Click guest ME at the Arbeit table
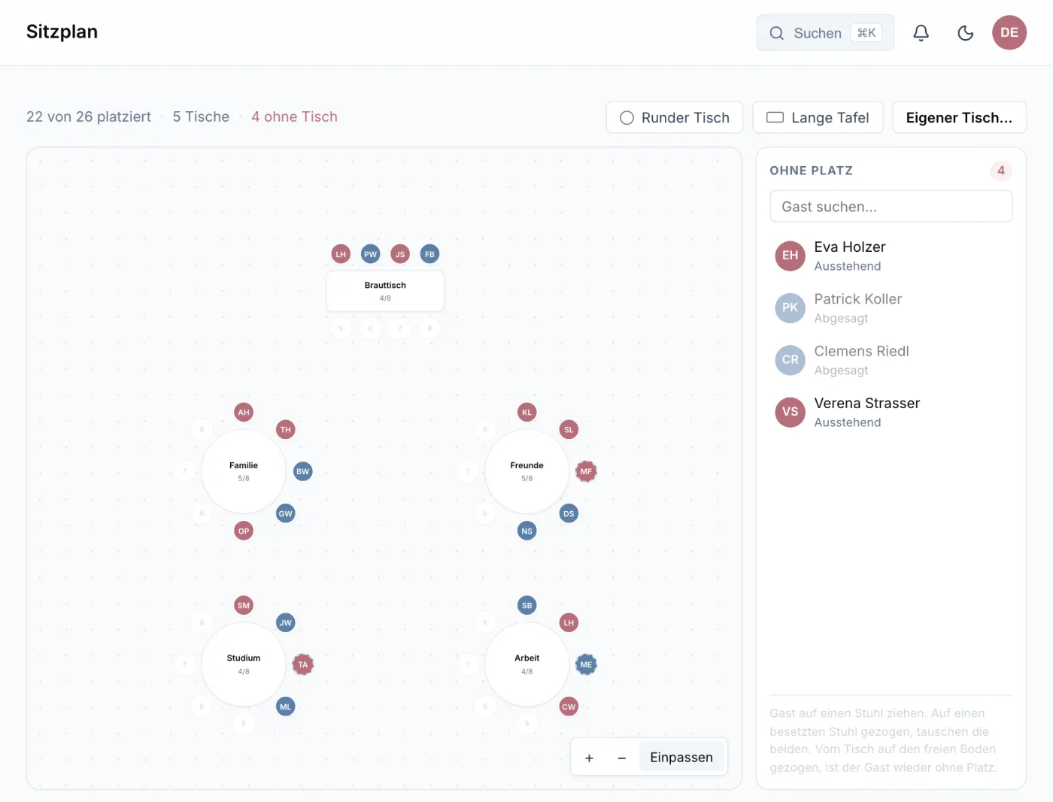Viewport: 1053px width, 802px height. tap(587, 664)
